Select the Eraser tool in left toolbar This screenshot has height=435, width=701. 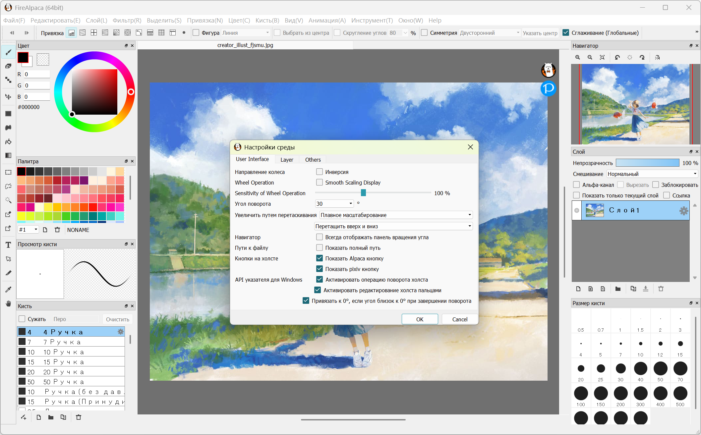(8, 66)
